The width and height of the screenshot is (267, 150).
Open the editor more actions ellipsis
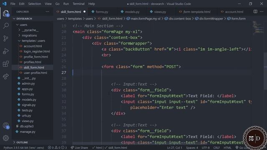pyautogui.click(x=262, y=12)
